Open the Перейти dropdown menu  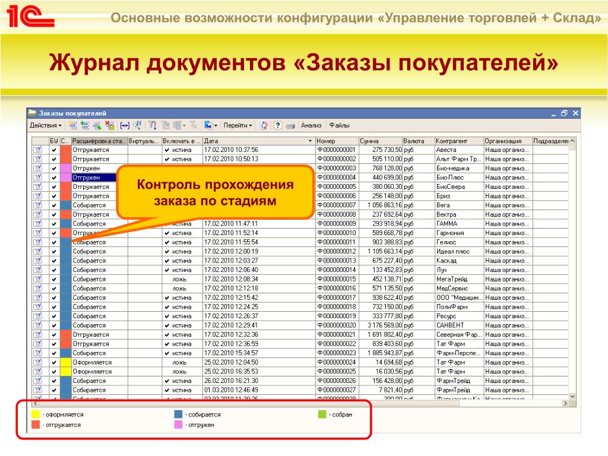coord(237,125)
